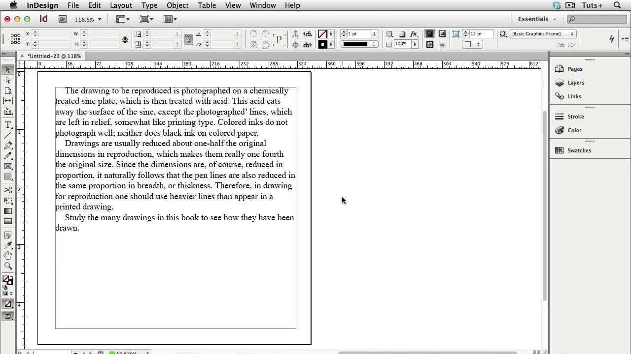Select the Free Transform tool
Screen dimensions: 631x354
[8, 200]
